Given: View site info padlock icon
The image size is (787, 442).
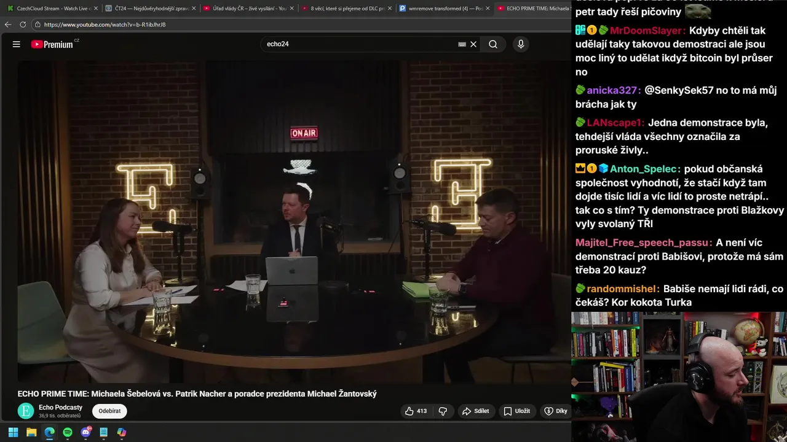Looking at the screenshot, I should pyautogui.click(x=38, y=25).
